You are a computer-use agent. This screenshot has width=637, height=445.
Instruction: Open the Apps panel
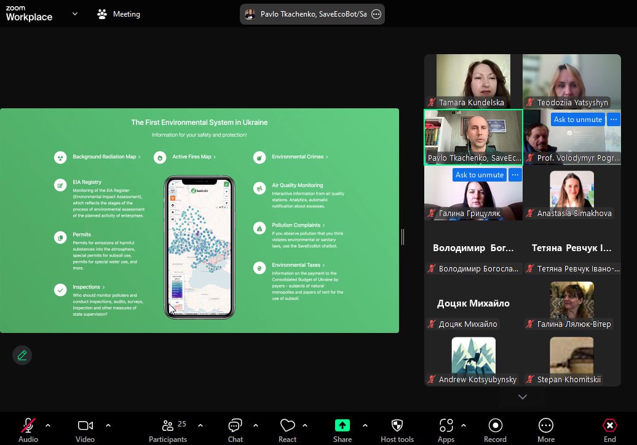click(x=446, y=430)
